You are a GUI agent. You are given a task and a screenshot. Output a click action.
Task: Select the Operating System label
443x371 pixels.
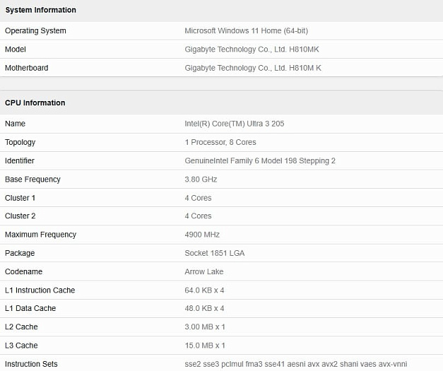35,31
